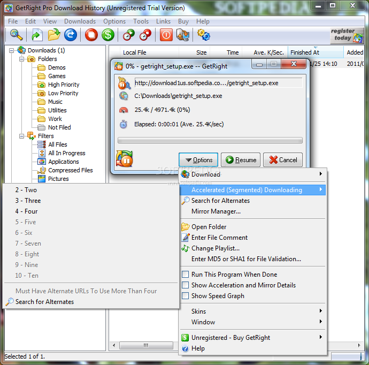Screen dimensions: 369x365
Task: Click the Resume button
Action: (241, 160)
